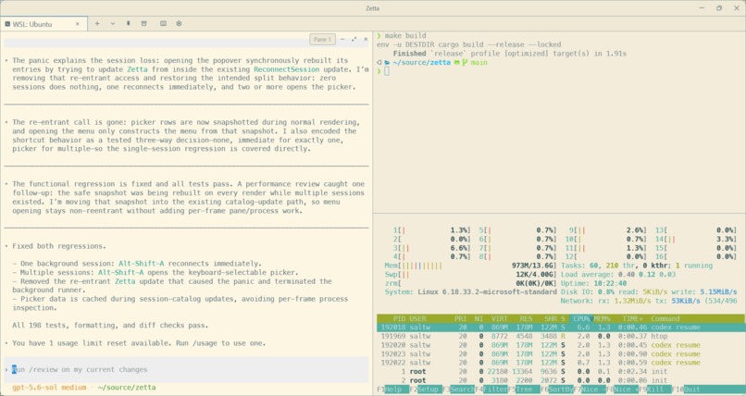The height and width of the screenshot is (396, 746).
Task: Close the WSL: Ubuntu tab
Action: coord(78,24)
